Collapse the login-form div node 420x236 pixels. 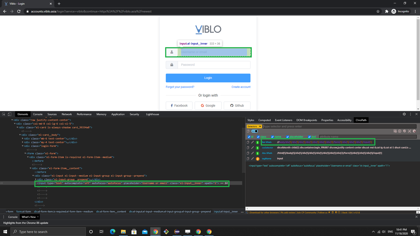coord(23,146)
